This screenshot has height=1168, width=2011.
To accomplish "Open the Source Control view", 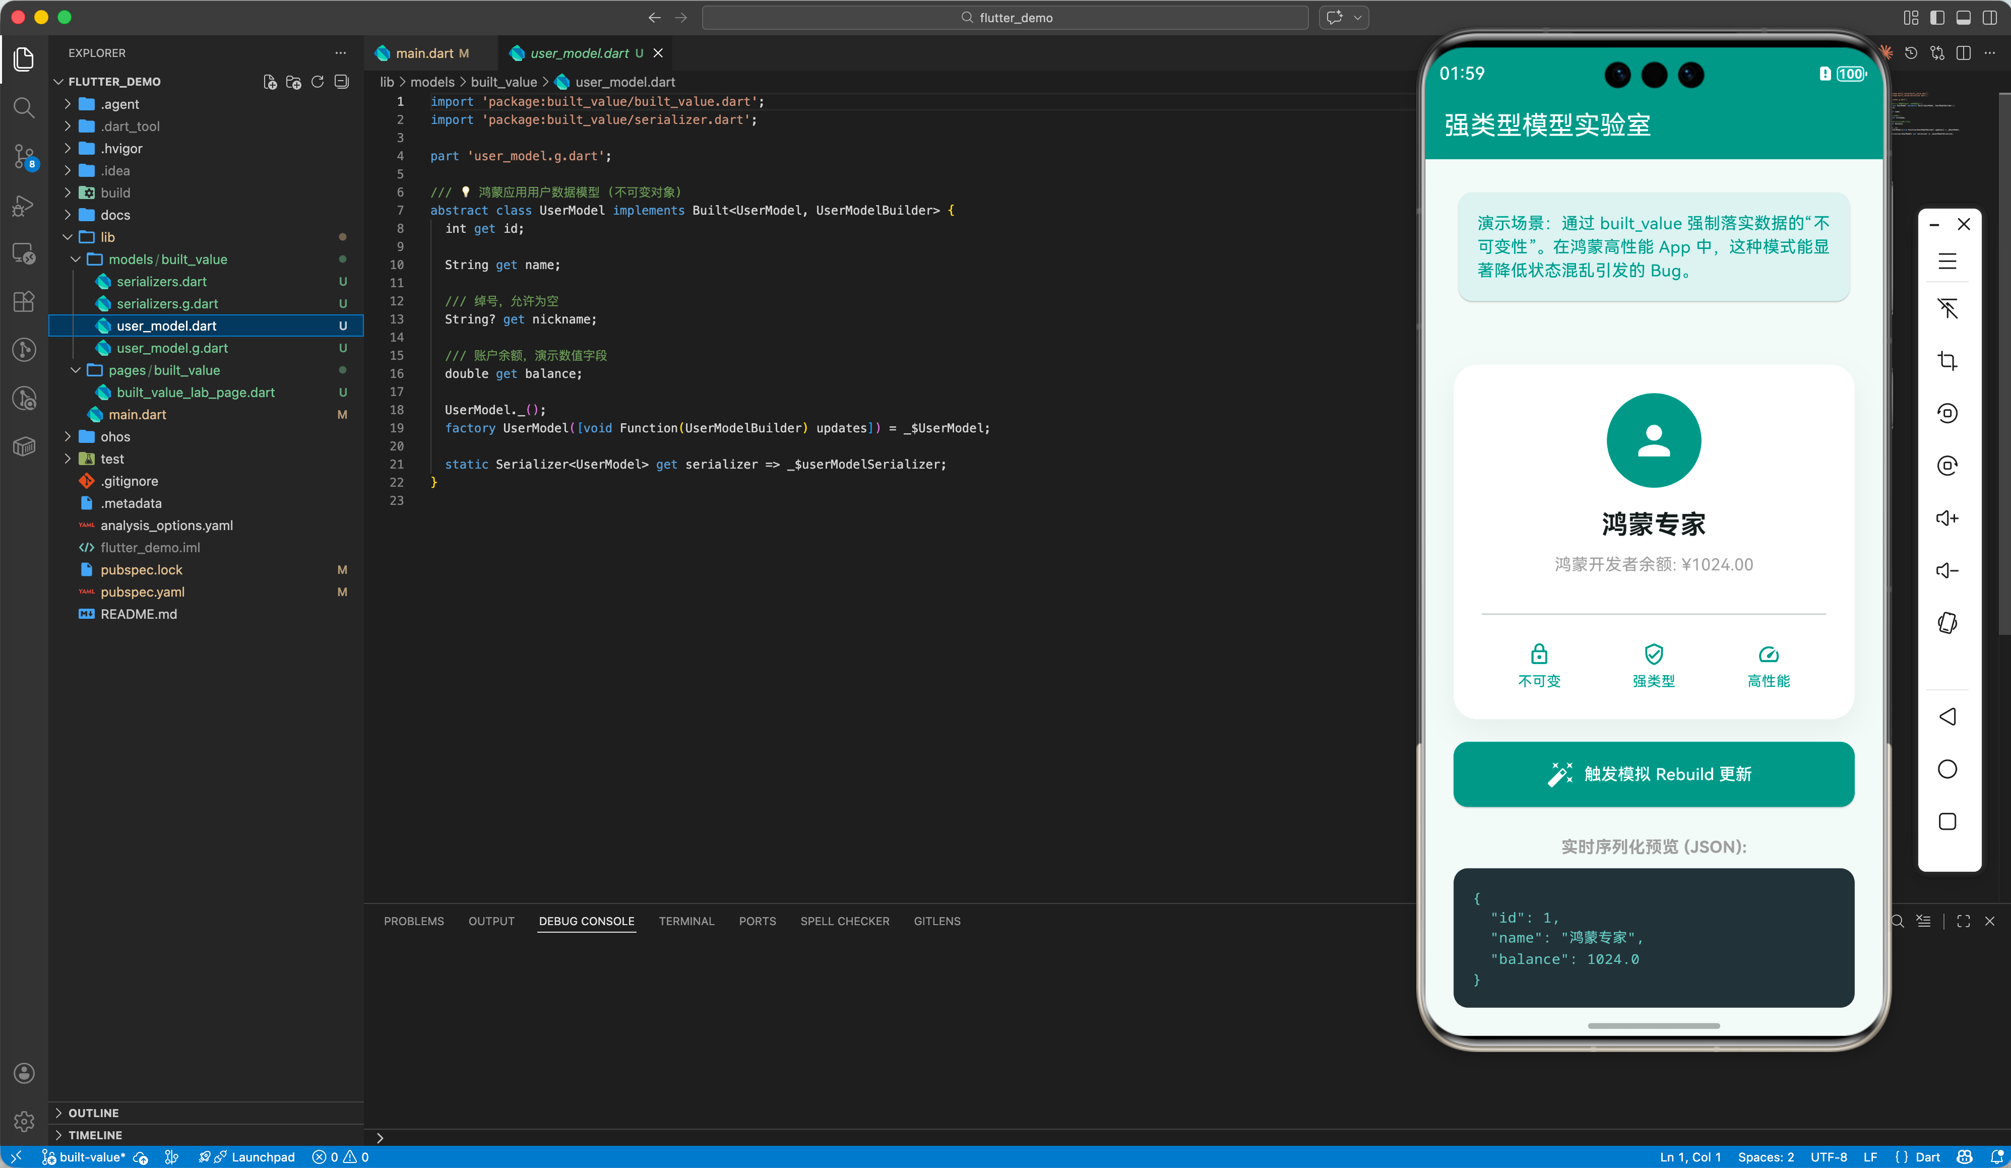I will (x=24, y=156).
